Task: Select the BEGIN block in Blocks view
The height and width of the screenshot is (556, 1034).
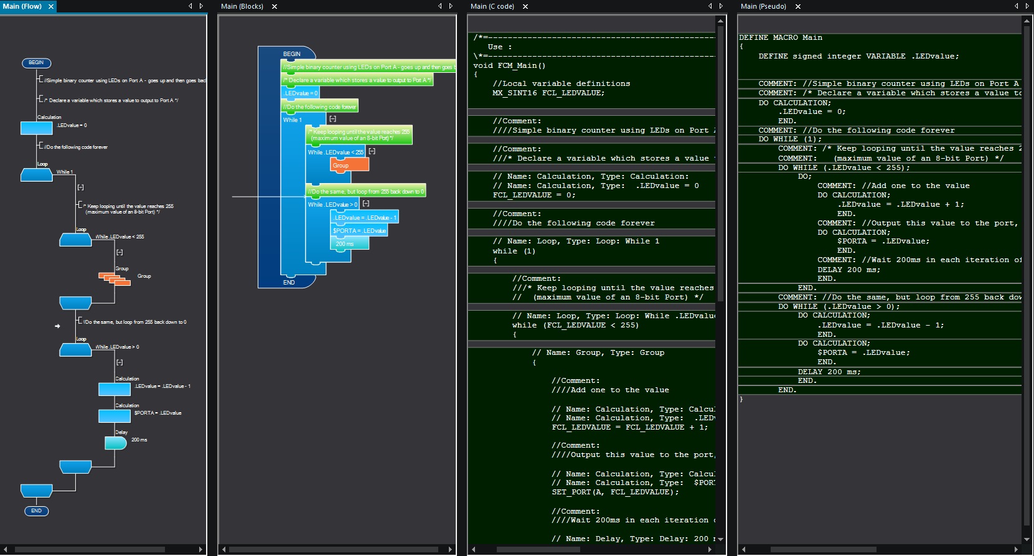Action: click(x=291, y=54)
